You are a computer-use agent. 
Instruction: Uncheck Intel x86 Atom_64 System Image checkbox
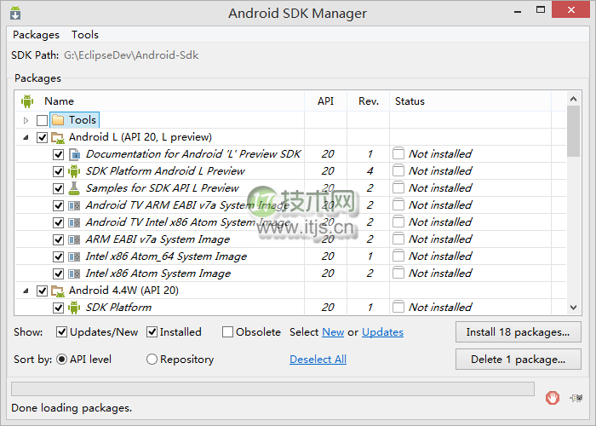pyautogui.click(x=58, y=256)
